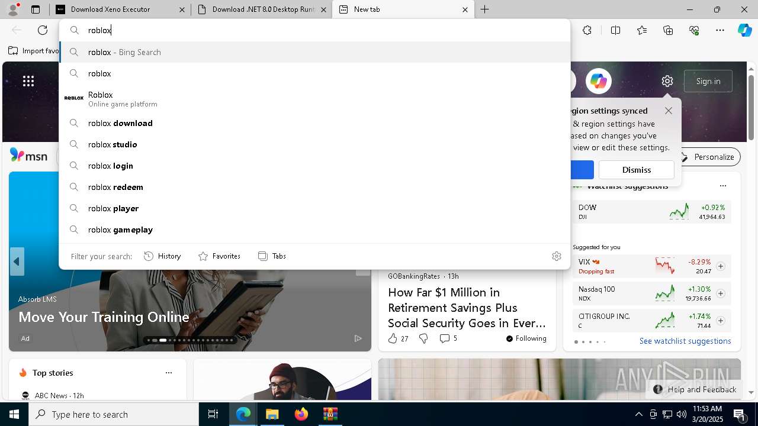The image size is (758, 426).
Task: Open address bar search settings gear
Action: (x=557, y=256)
